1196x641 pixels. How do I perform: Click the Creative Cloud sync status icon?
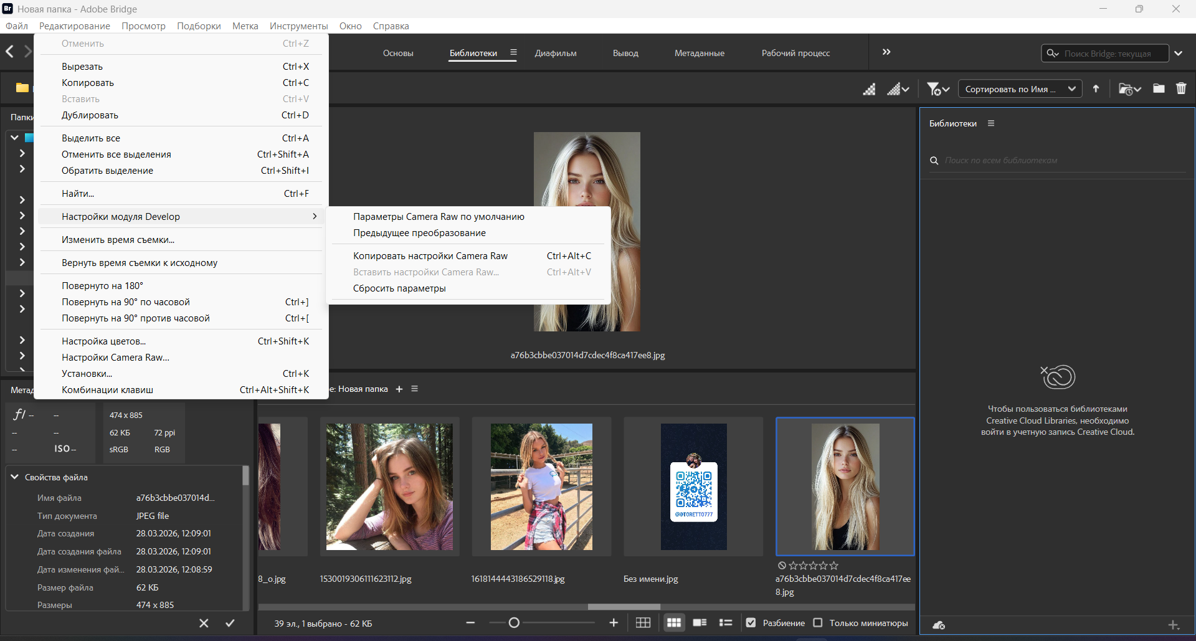(x=939, y=625)
